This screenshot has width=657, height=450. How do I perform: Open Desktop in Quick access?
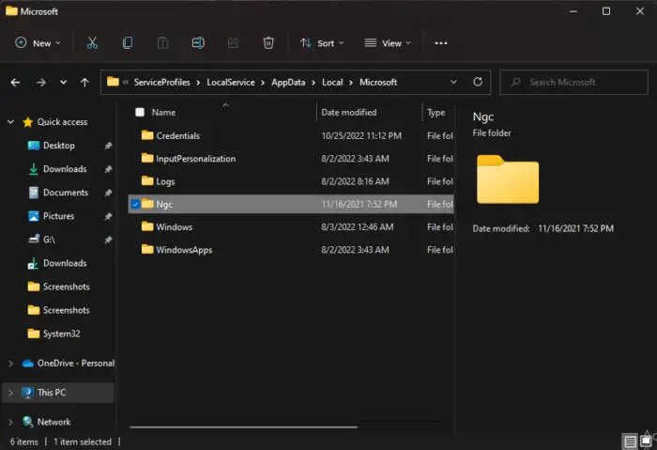[58, 146]
